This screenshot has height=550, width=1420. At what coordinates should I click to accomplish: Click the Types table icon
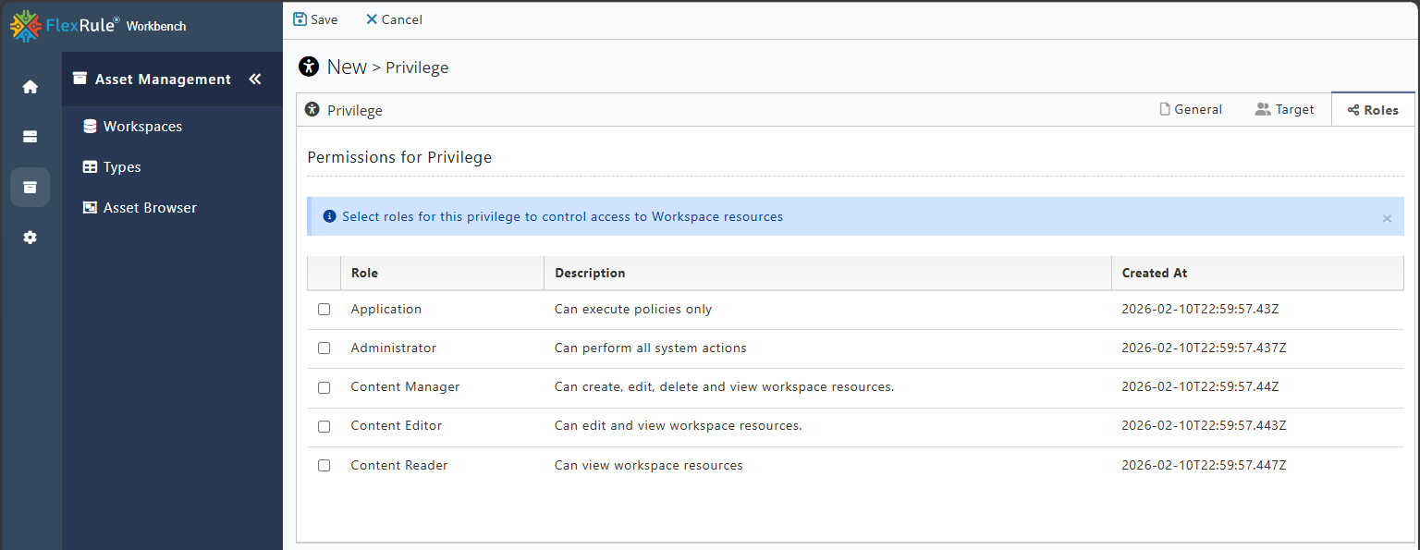pos(90,167)
